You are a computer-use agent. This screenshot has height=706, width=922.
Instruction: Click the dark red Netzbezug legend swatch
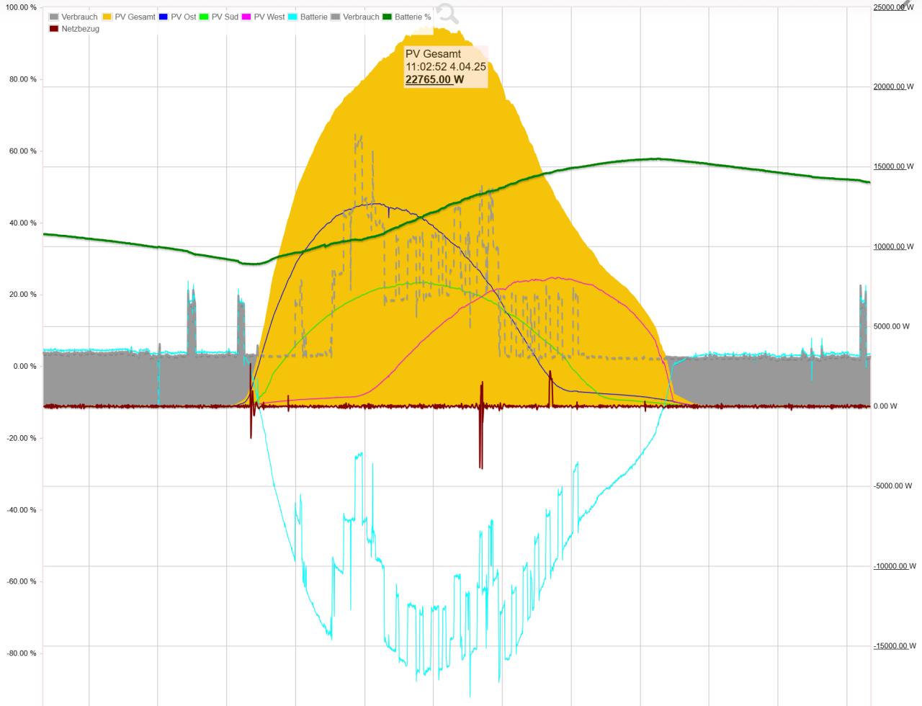(x=54, y=29)
